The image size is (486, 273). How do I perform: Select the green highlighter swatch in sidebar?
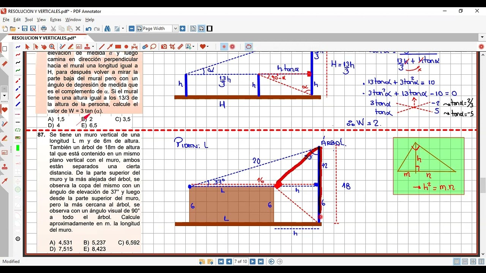tap(18, 148)
